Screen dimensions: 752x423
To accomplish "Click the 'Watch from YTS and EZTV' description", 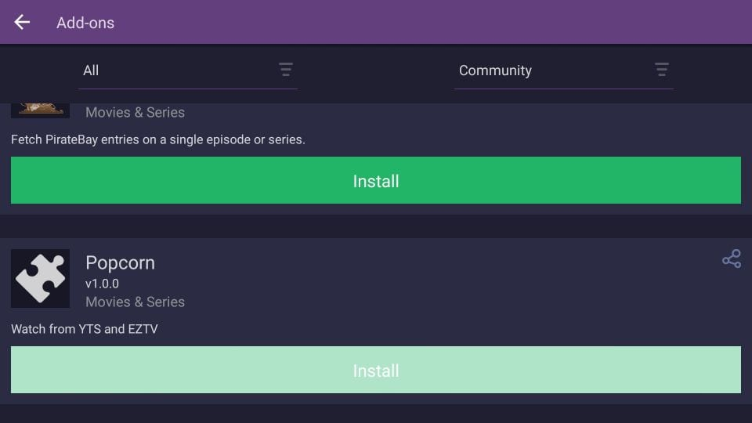I will [x=85, y=329].
